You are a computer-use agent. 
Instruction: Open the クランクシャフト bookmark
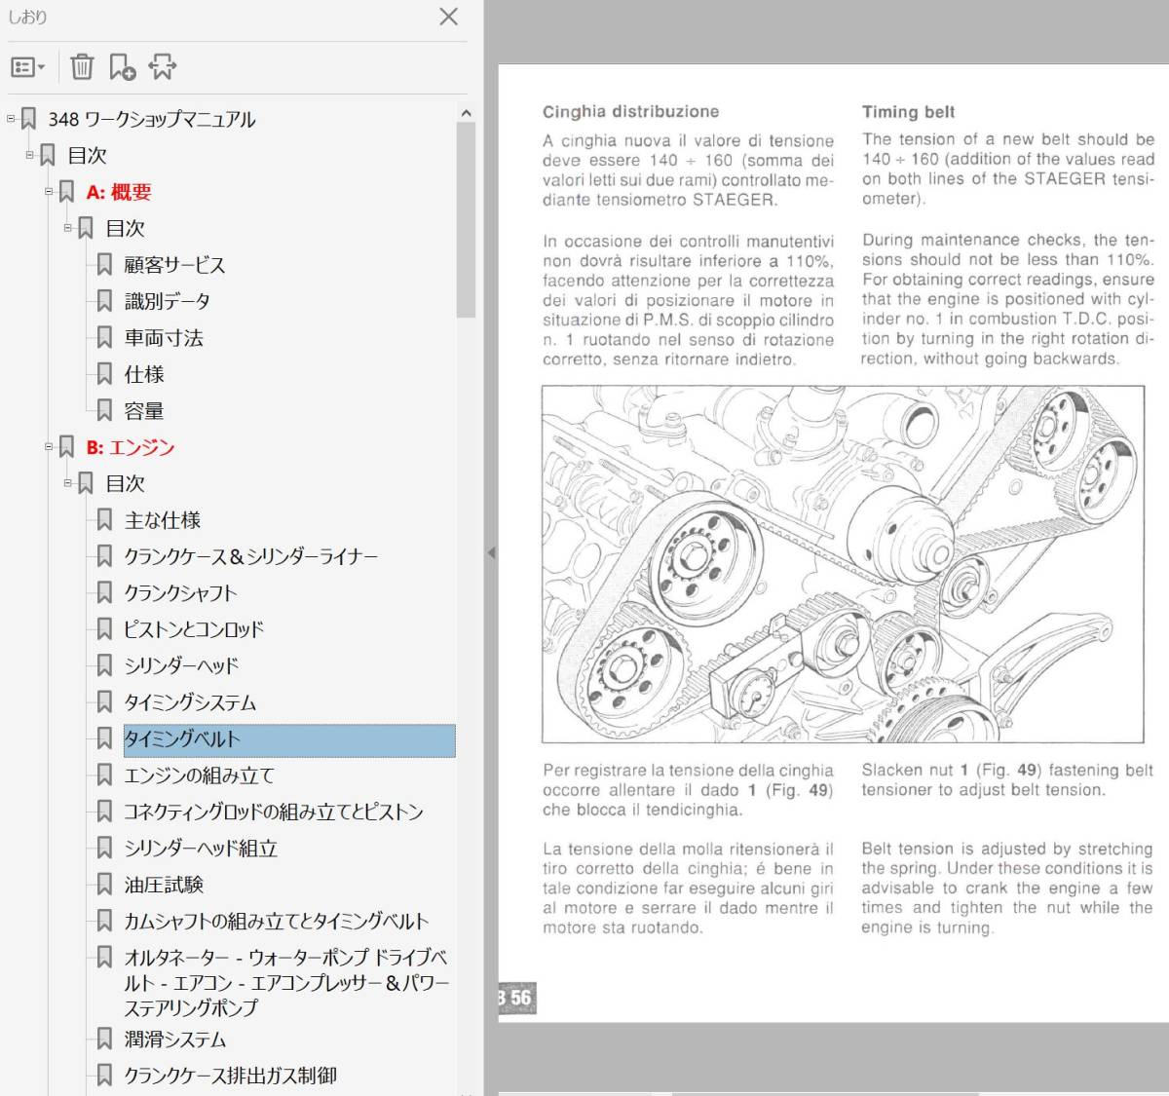[x=180, y=593]
